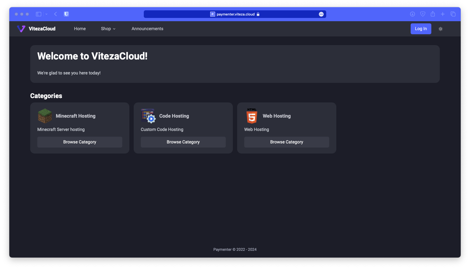Image resolution: width=470 pixels, height=269 pixels.
Task: Browse the Web Hosting category
Action: click(x=287, y=142)
